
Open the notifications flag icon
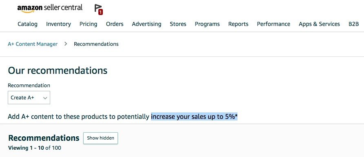pos(98,9)
